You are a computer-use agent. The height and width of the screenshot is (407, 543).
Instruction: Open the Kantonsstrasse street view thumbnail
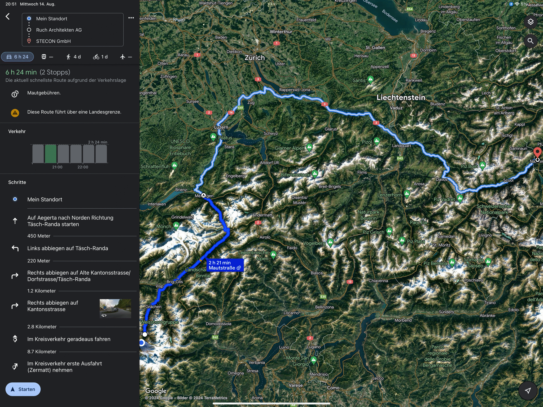tap(115, 308)
